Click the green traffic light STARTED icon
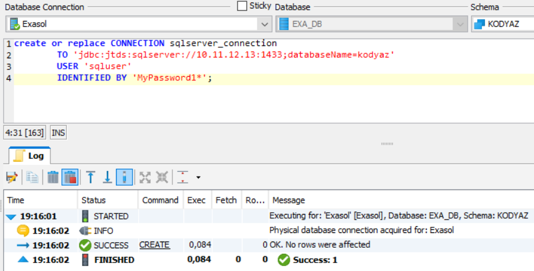 (x=85, y=216)
